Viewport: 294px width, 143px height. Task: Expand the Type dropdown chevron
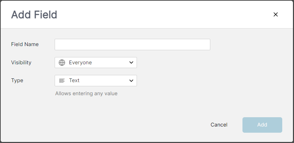131,80
